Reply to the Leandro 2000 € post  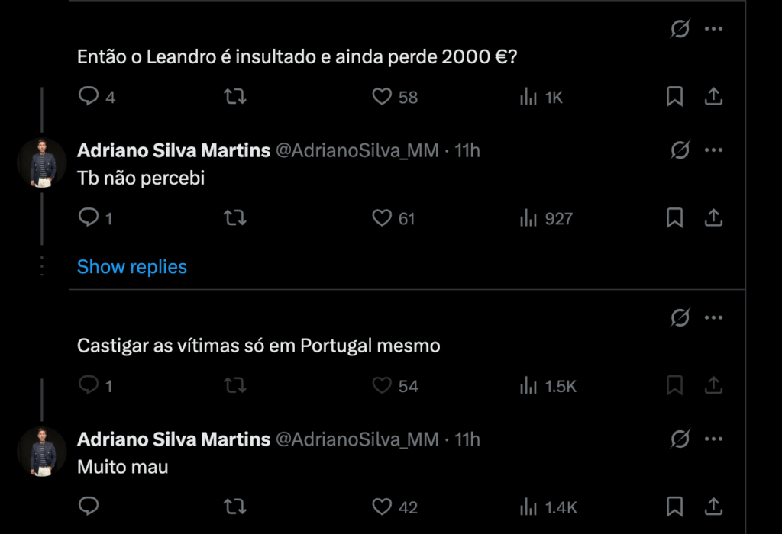point(90,97)
